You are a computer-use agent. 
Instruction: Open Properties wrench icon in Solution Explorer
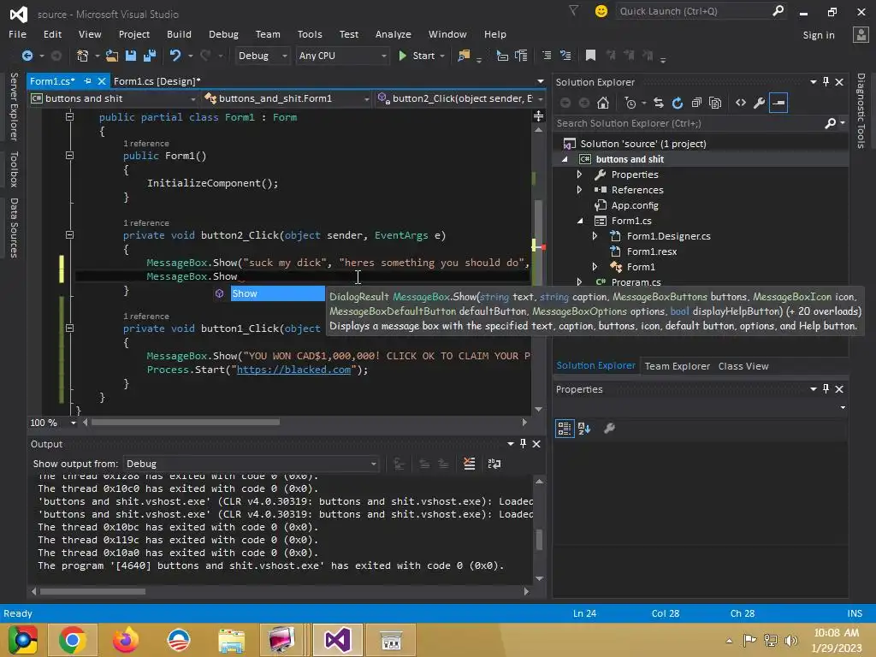click(759, 103)
